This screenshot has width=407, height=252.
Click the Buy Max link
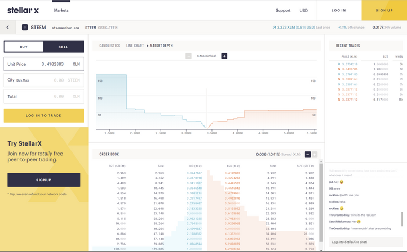[23, 80]
